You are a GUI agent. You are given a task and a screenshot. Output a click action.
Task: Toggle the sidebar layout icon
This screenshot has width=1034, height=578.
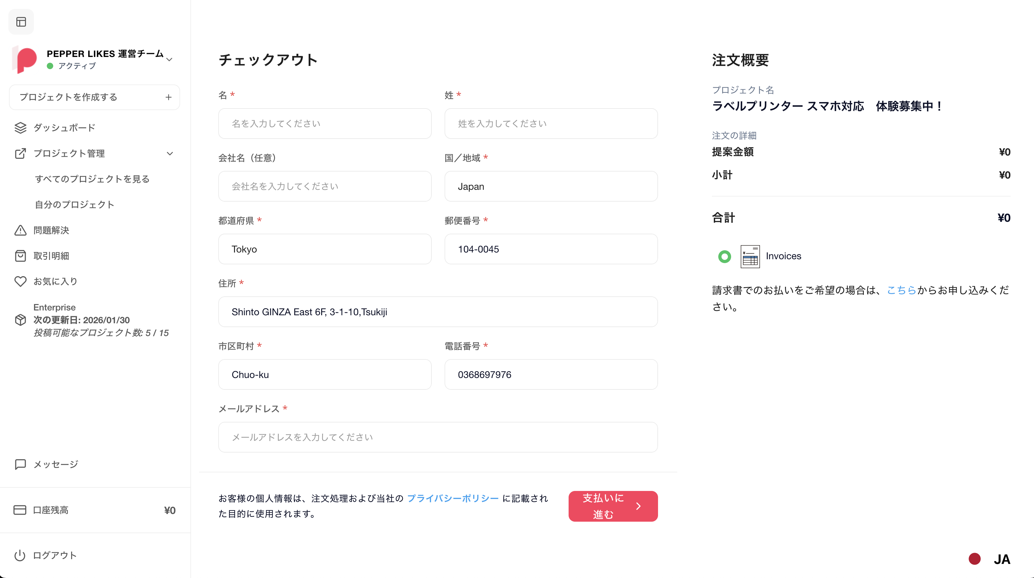point(21,22)
